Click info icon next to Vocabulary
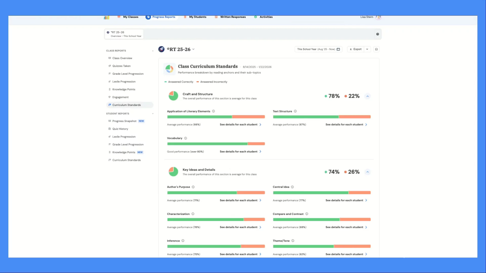 [186, 138]
